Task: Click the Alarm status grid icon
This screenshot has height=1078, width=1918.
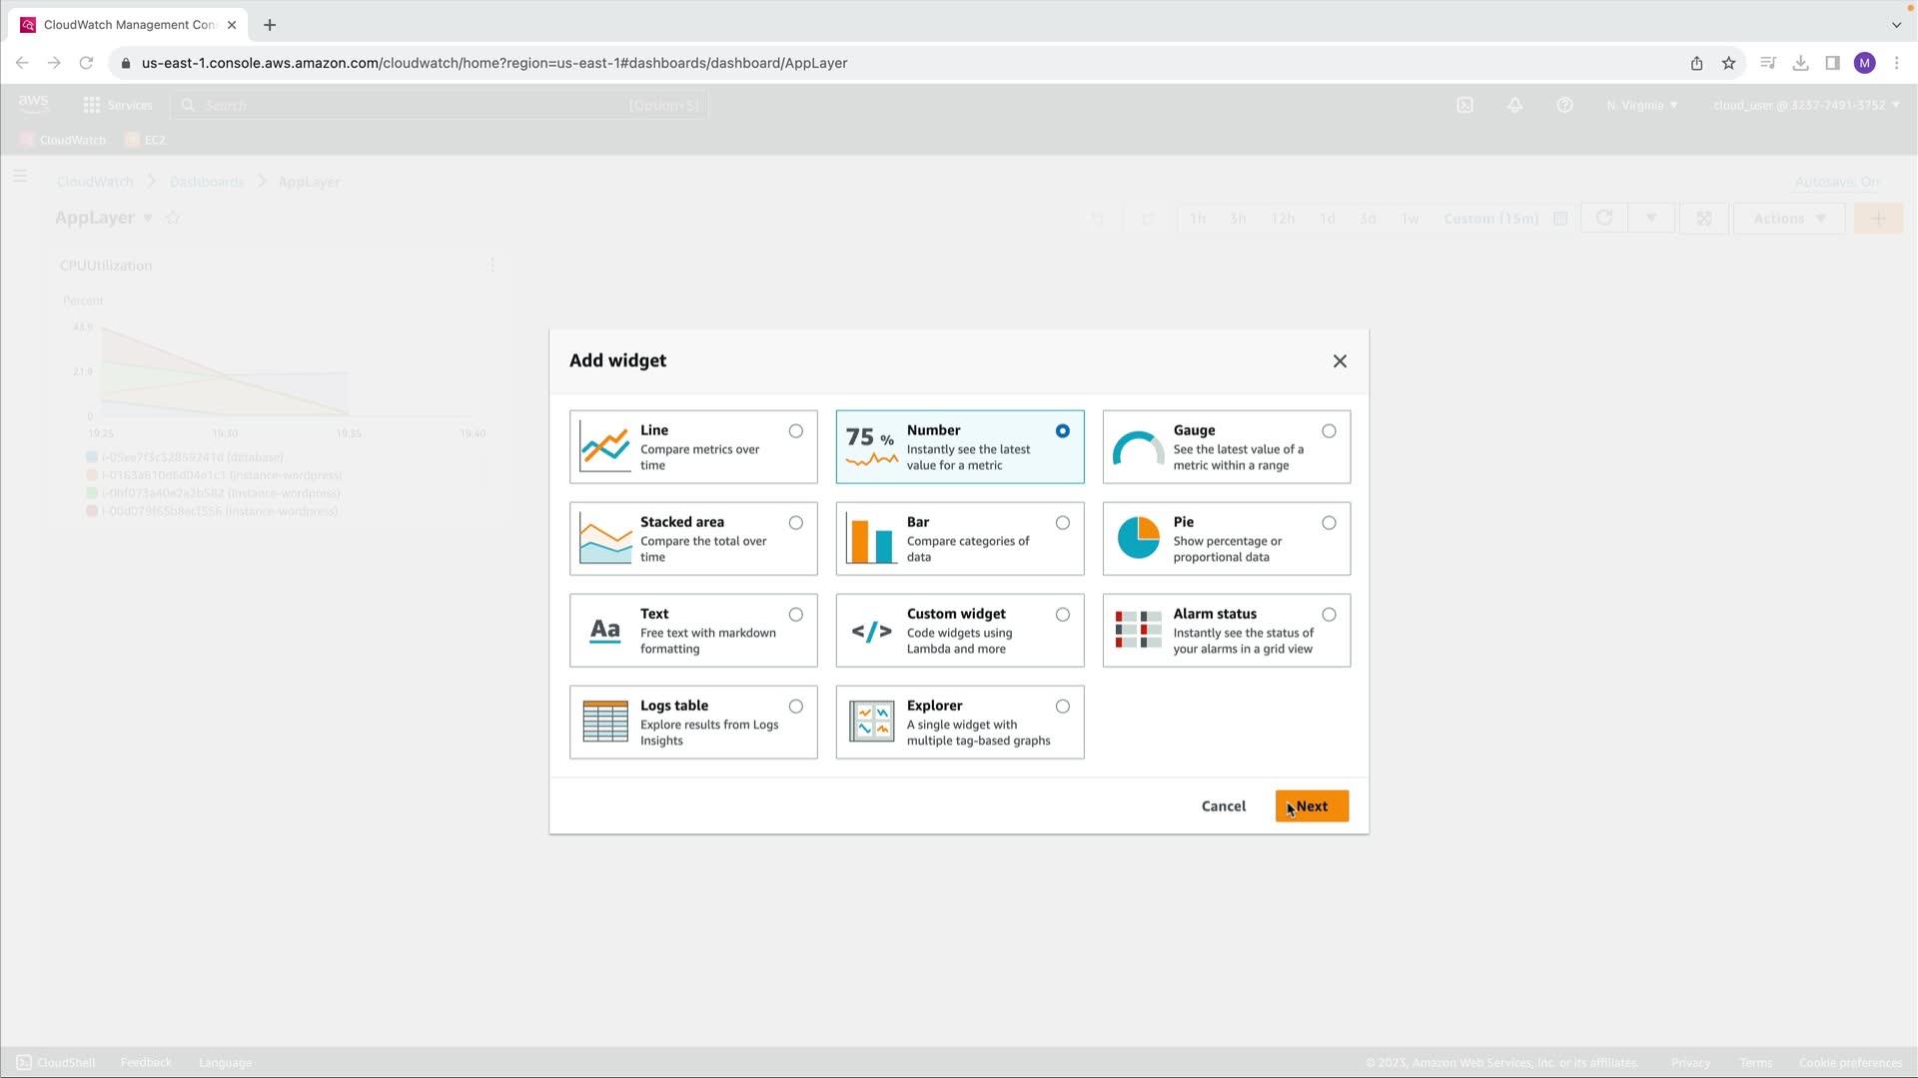Action: [x=1138, y=630]
